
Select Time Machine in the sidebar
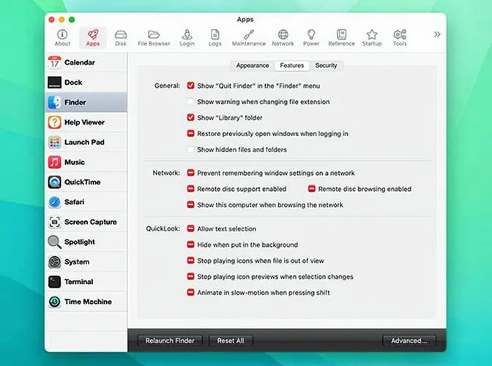[x=86, y=302]
